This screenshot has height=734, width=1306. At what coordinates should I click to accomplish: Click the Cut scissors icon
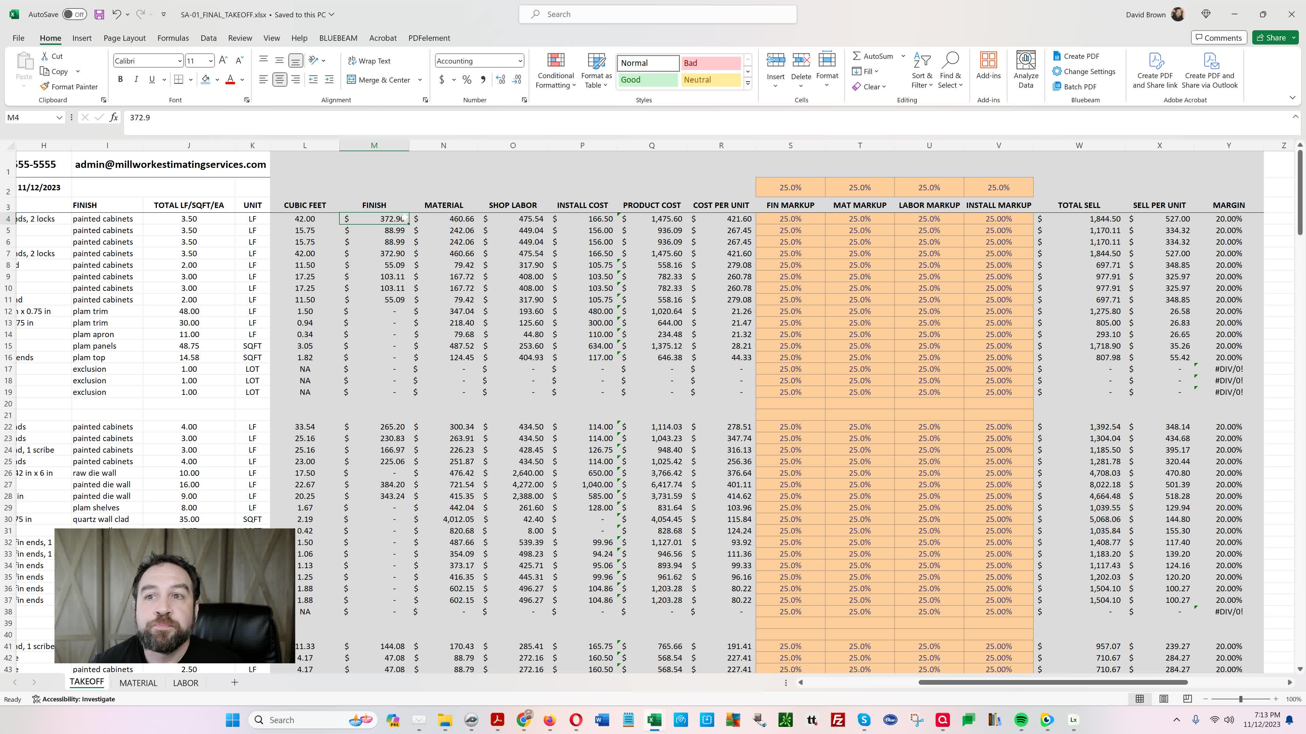(x=51, y=56)
